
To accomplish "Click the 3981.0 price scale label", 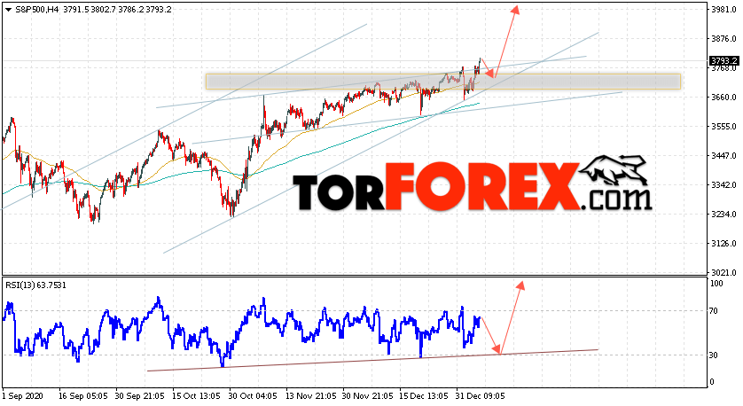I will (x=723, y=10).
